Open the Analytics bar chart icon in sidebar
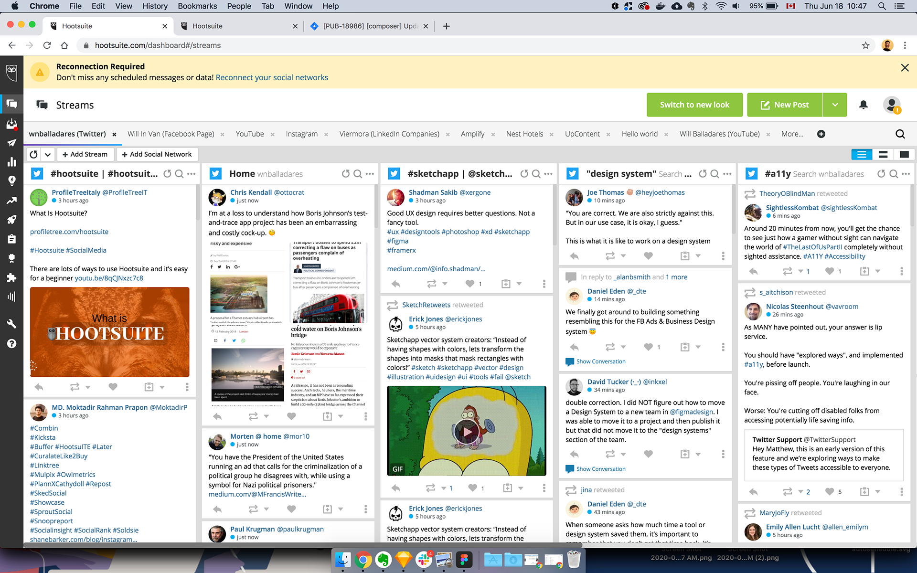Image resolution: width=917 pixels, height=573 pixels. tap(11, 162)
